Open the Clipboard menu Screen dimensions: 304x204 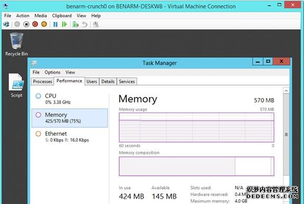pyautogui.click(x=62, y=16)
